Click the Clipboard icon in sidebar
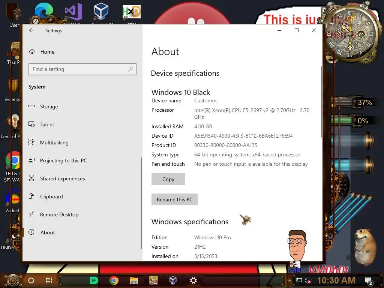This screenshot has width=384, height=288. (x=31, y=196)
